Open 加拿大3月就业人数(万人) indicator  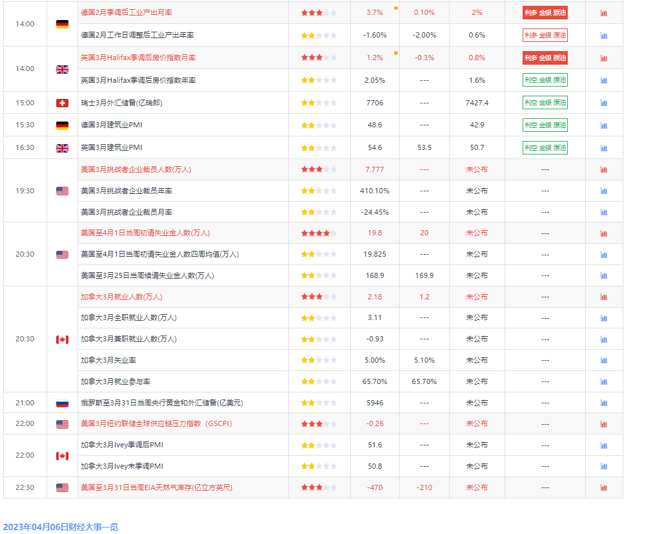pos(121,297)
